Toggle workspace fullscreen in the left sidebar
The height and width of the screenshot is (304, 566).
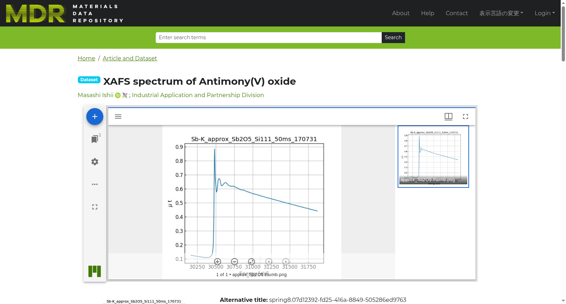click(x=95, y=207)
